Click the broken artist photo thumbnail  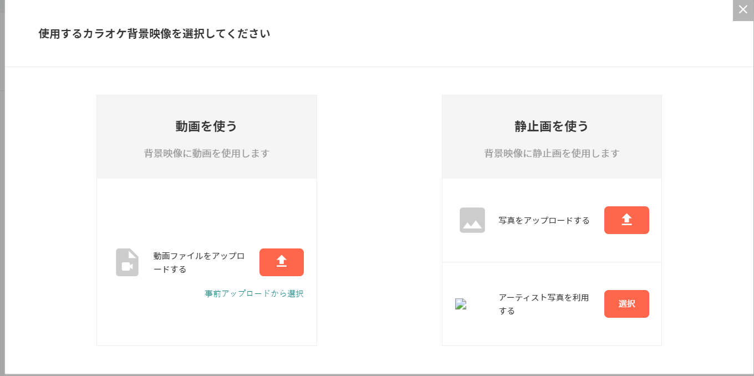[461, 304]
